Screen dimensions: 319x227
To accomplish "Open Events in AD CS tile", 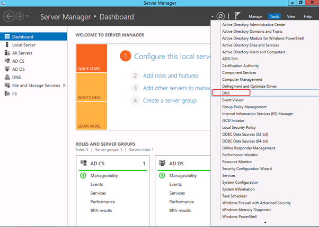I will (96, 184).
